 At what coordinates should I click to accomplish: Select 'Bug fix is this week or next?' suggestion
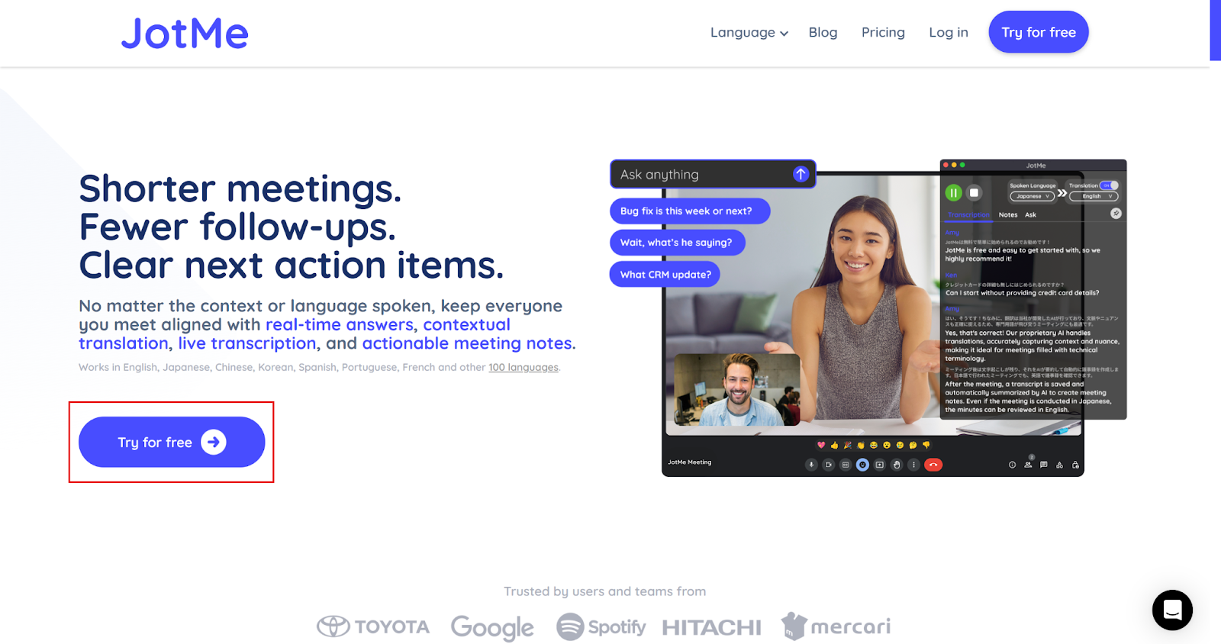690,211
